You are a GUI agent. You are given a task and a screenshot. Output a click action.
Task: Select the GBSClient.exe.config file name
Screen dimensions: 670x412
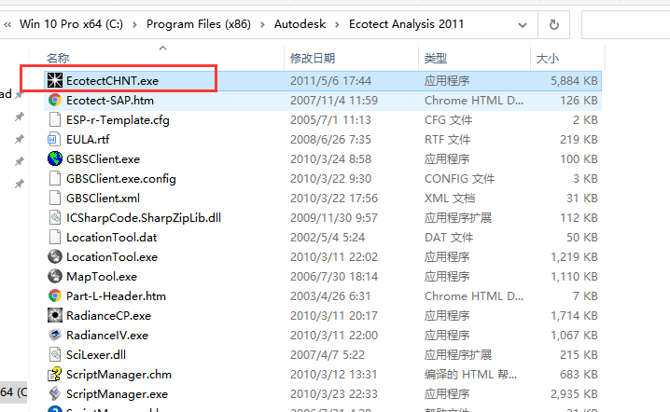121,178
